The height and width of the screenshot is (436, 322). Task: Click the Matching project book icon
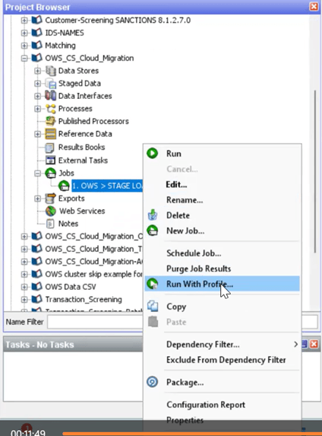coord(36,45)
